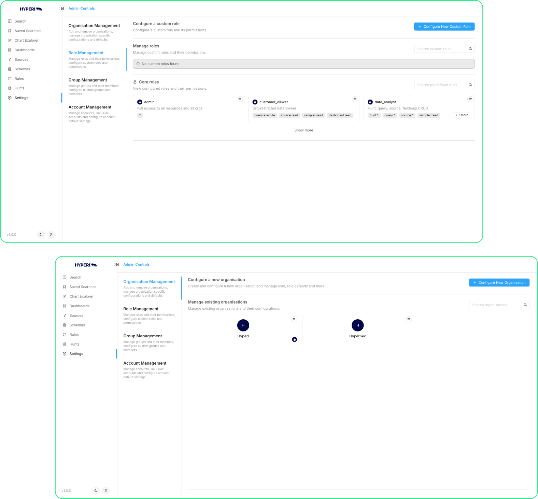The image size is (538, 499).
Task: Click Configure New Custom Role button
Action: click(444, 27)
